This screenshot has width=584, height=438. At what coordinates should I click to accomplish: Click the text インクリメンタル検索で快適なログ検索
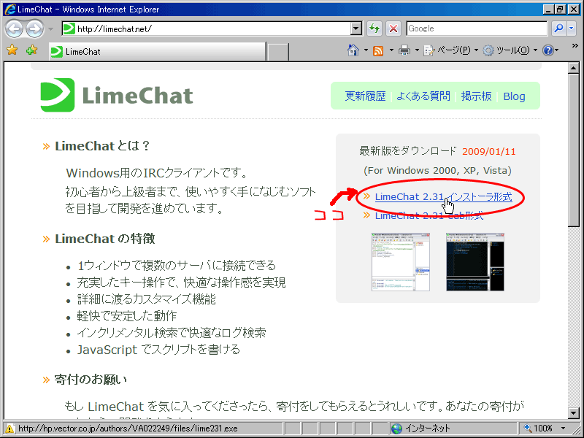click(172, 332)
